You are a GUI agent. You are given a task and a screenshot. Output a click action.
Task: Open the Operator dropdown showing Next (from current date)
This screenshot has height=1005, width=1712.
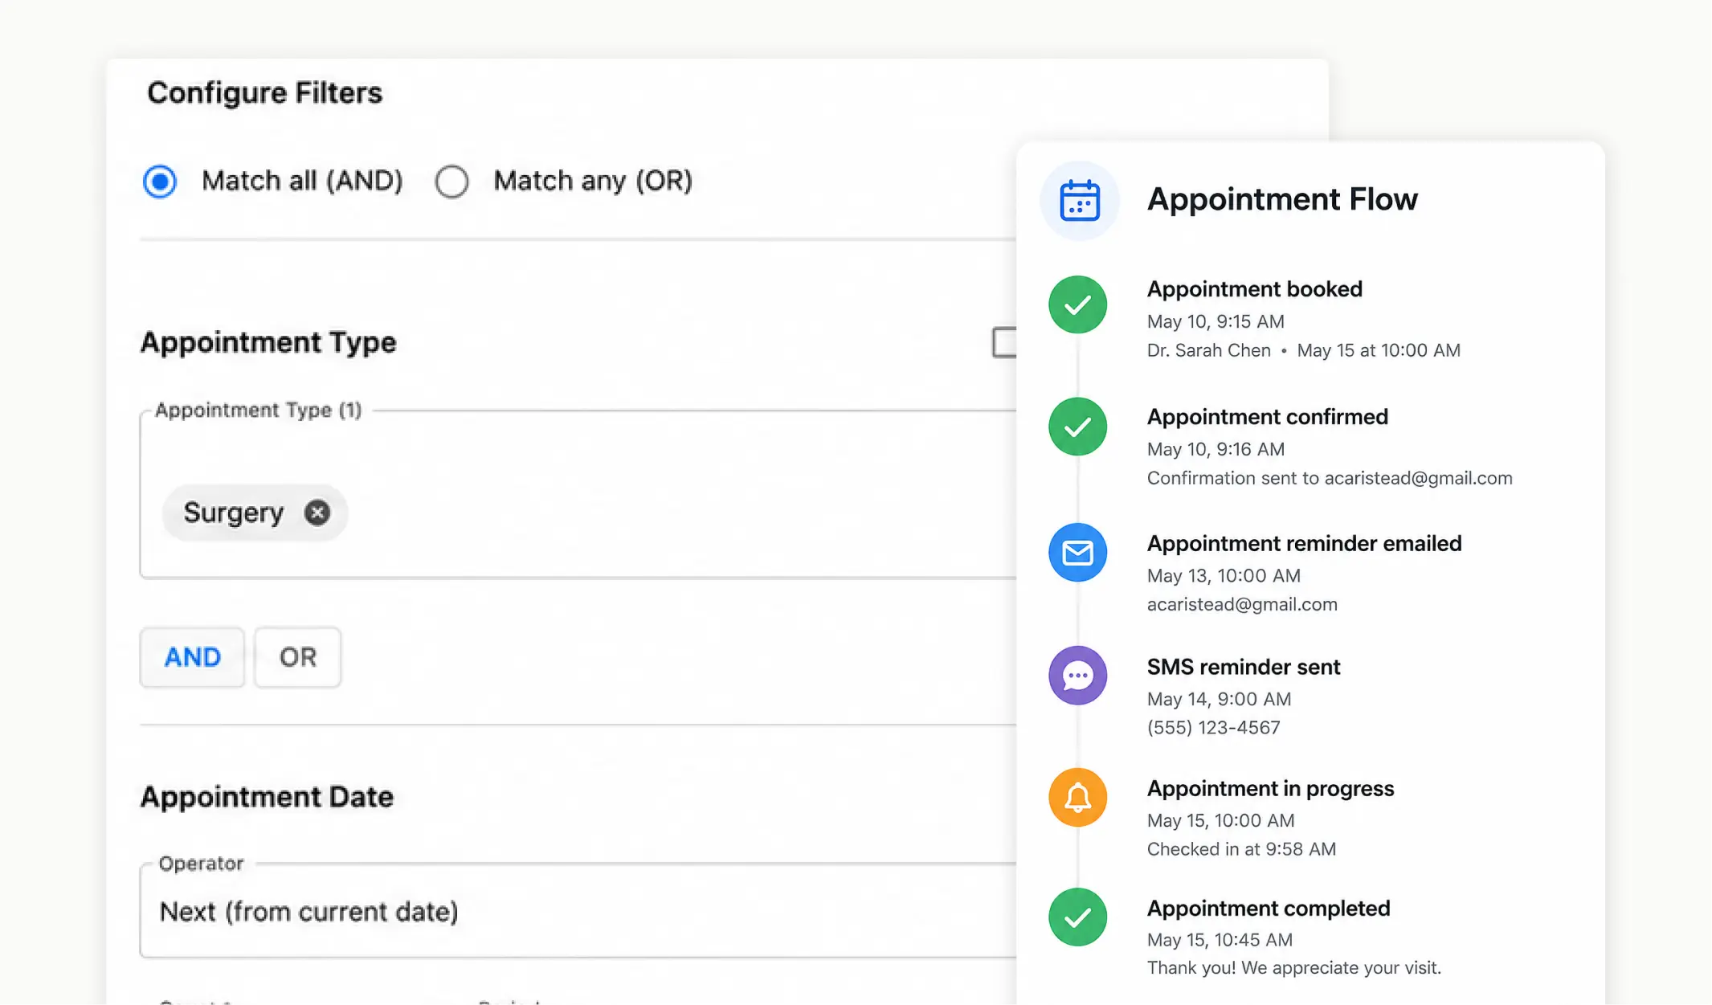pyautogui.click(x=578, y=911)
